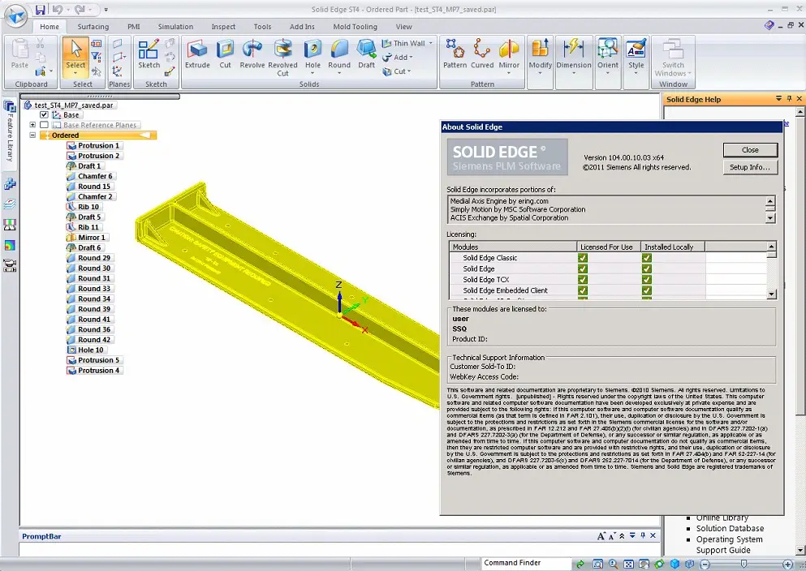Open the Style tool
Viewport: 806px width, 571px height.
pyautogui.click(x=636, y=57)
